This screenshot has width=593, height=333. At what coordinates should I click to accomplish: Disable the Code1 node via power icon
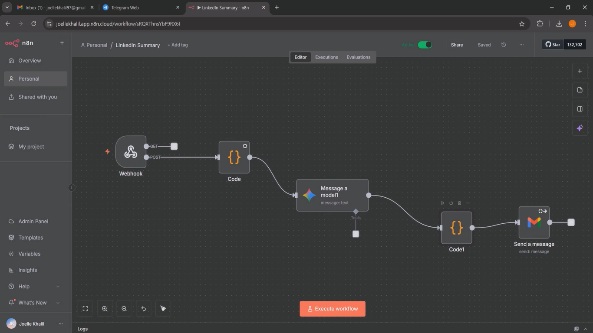click(x=451, y=203)
